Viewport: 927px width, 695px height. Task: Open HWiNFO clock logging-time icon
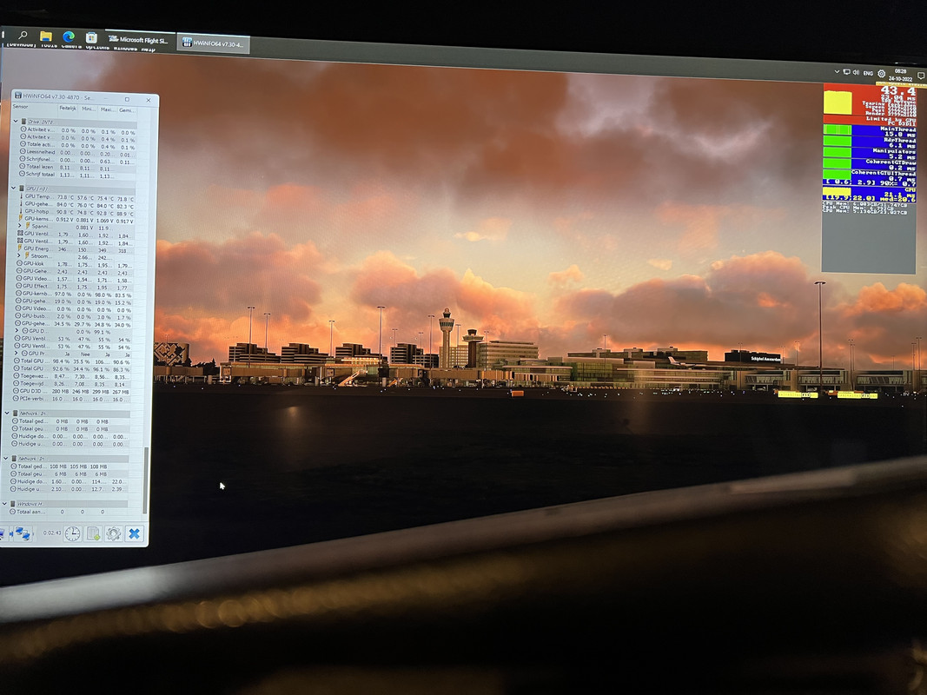pos(72,533)
